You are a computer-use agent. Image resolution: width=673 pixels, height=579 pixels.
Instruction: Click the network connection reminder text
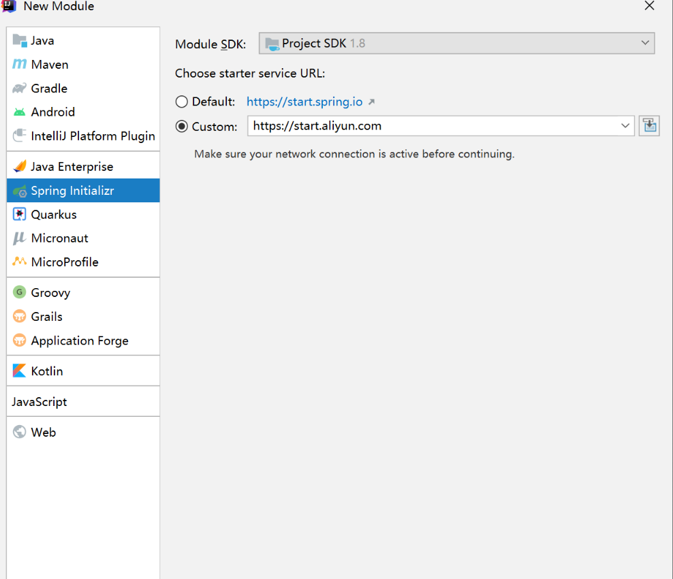click(x=354, y=154)
